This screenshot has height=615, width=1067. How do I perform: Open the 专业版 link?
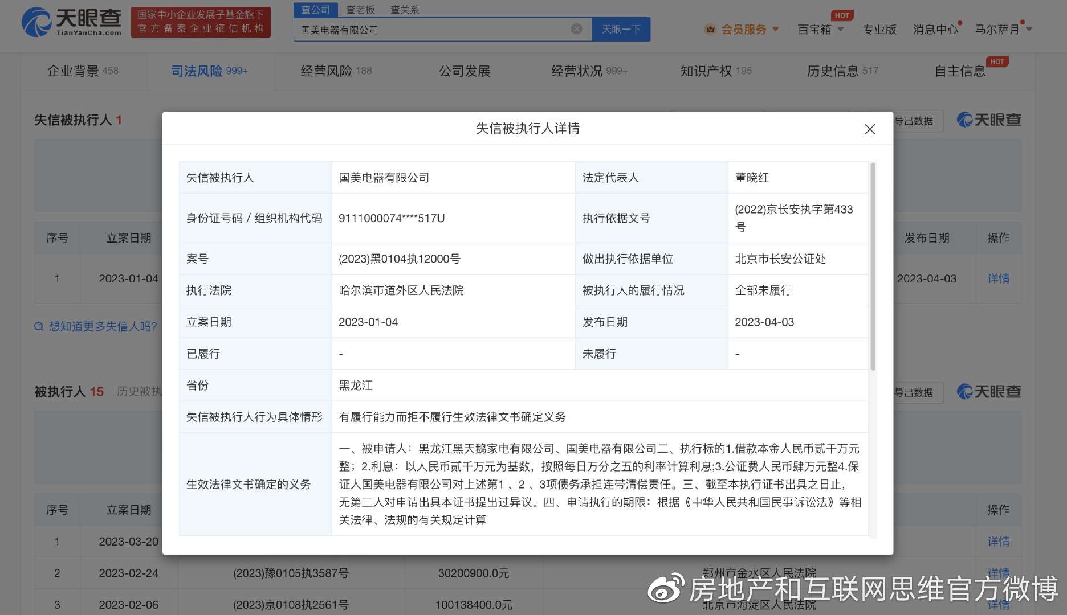coord(879,29)
